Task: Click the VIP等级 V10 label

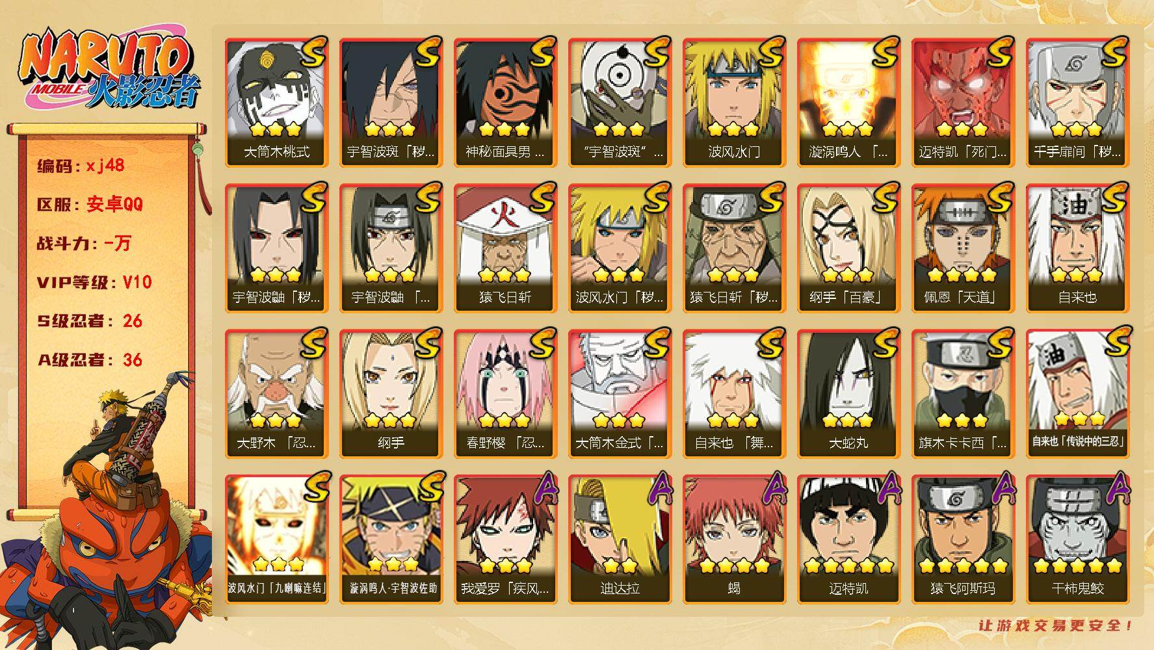Action: [94, 282]
